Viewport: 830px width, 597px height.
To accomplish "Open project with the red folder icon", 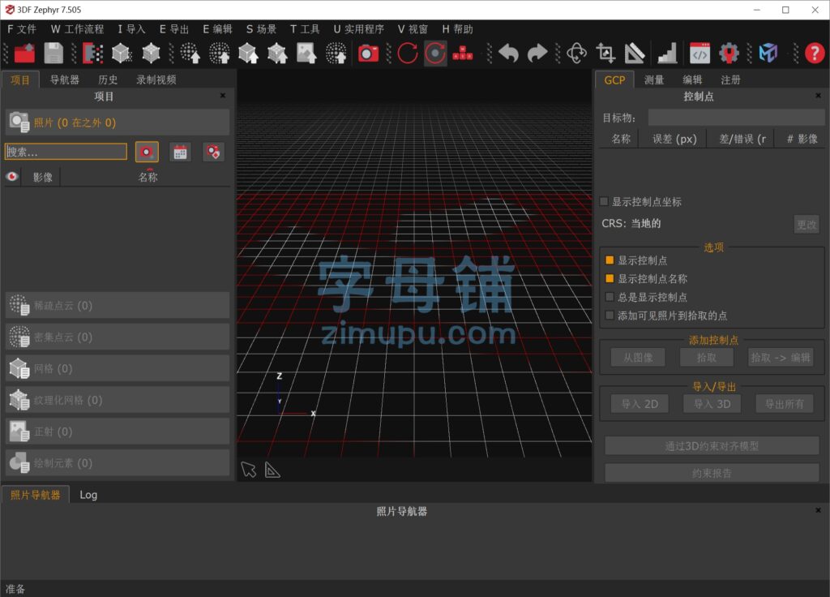I will pyautogui.click(x=24, y=53).
